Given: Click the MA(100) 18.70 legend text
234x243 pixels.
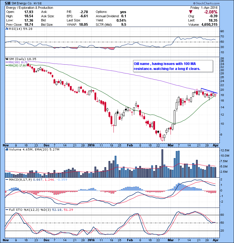Looking at the screenshot, I should tap(18, 62).
